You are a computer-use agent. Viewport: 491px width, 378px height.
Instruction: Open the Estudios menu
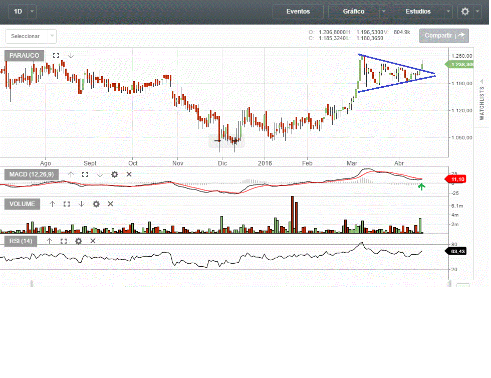tap(418, 11)
